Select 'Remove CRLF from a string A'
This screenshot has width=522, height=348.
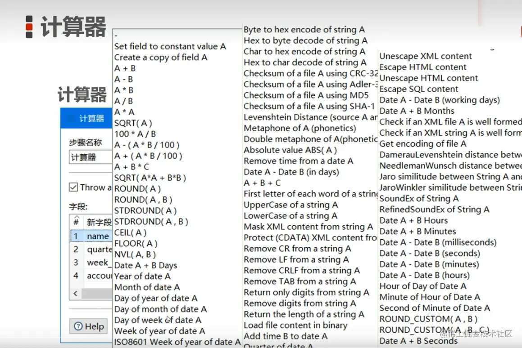(302, 271)
